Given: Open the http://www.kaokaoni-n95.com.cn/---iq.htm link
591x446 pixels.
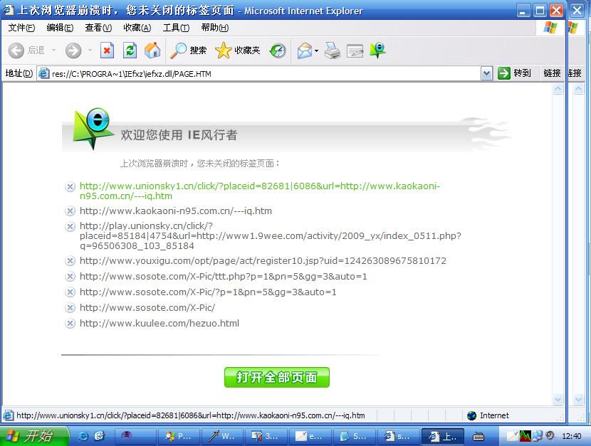Looking at the screenshot, I should [x=176, y=211].
